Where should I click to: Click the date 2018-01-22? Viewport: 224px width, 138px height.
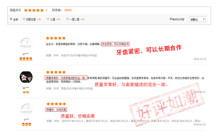click(200, 125)
